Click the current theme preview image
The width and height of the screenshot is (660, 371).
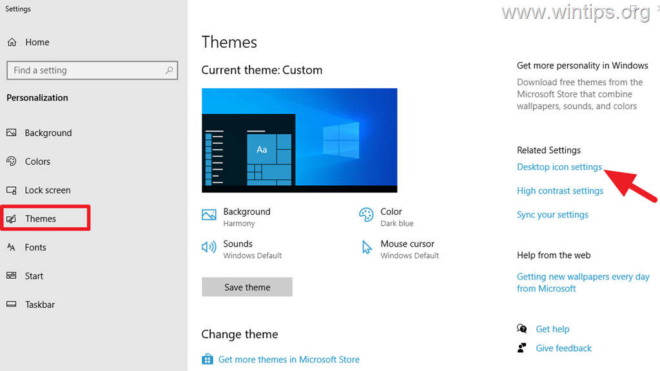click(x=299, y=141)
